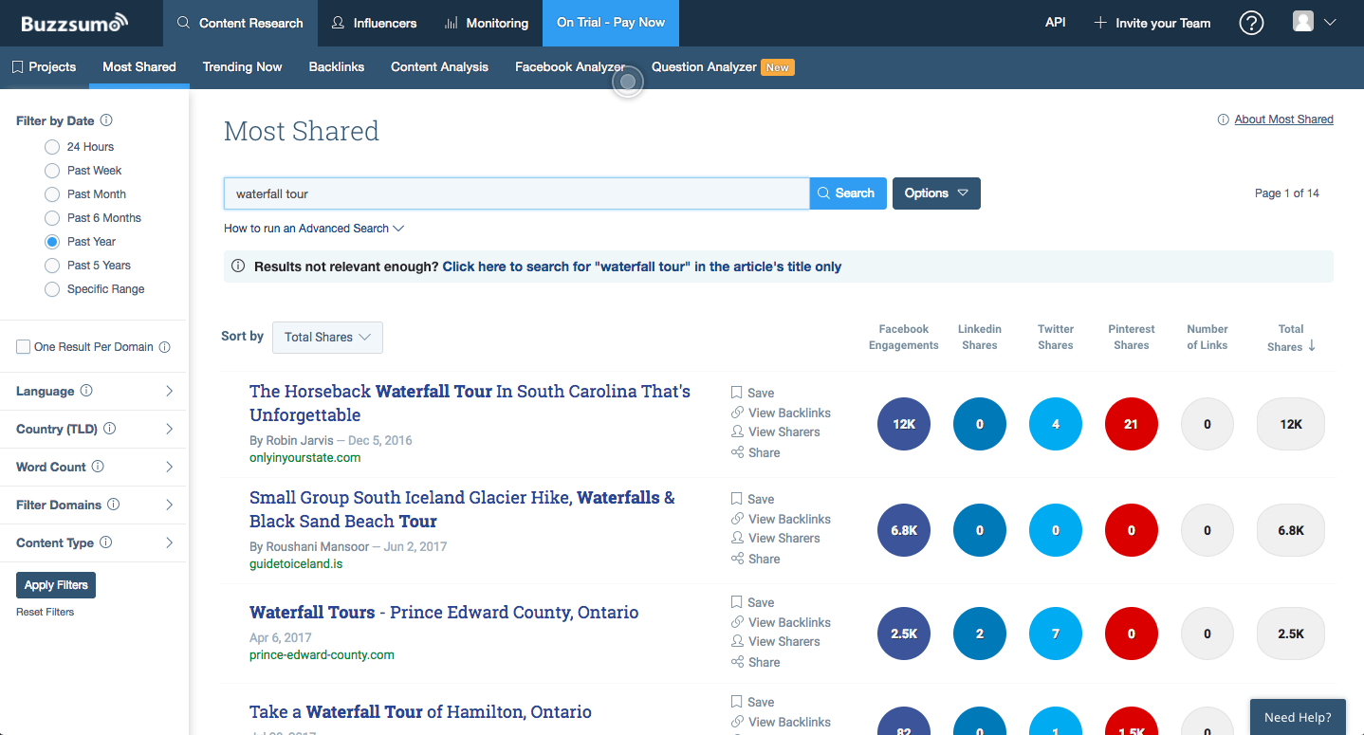Screen dimensions: 1364x735
Task: Select the Past 6 Months date filter
Action: 52,218
